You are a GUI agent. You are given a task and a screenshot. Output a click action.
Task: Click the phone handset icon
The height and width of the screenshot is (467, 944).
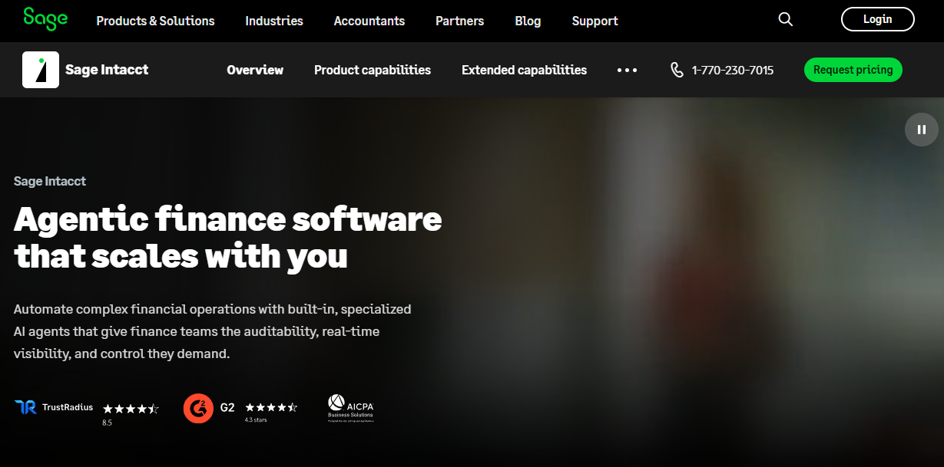pyautogui.click(x=677, y=70)
